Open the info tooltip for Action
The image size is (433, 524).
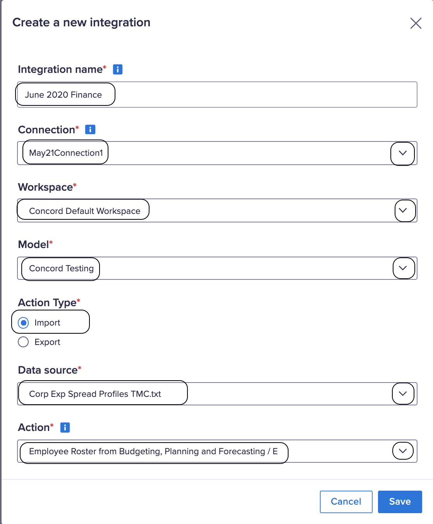(x=65, y=427)
